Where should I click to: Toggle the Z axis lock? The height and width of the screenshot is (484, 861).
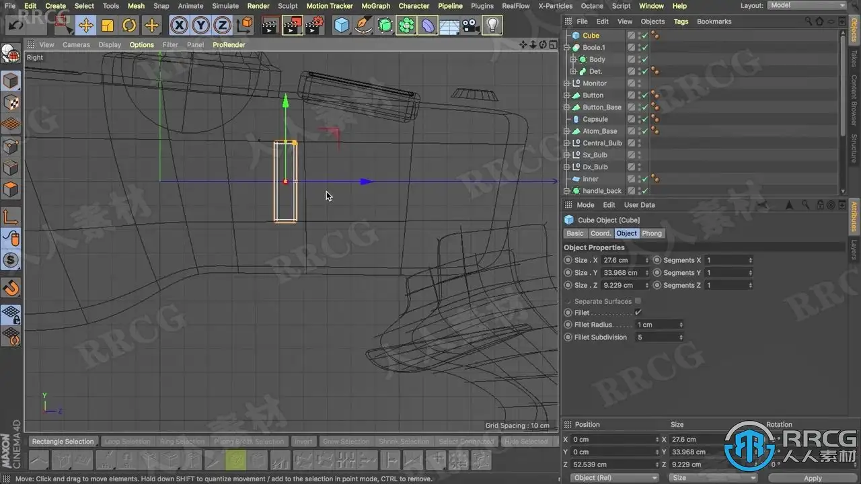click(x=222, y=26)
